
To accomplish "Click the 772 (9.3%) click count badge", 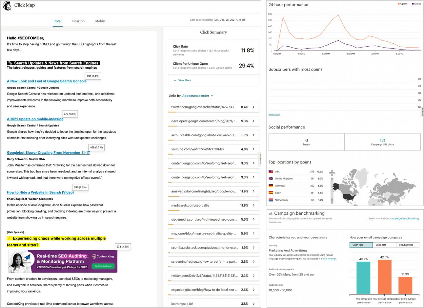I will tap(70, 114).
